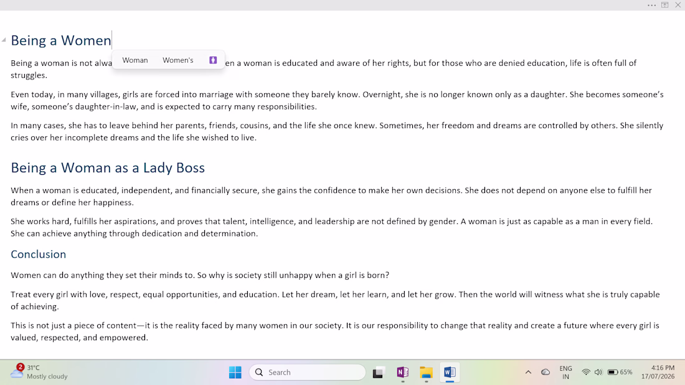Click the ribbon display toggle icon
Image resolution: width=685 pixels, height=385 pixels.
point(665,5)
